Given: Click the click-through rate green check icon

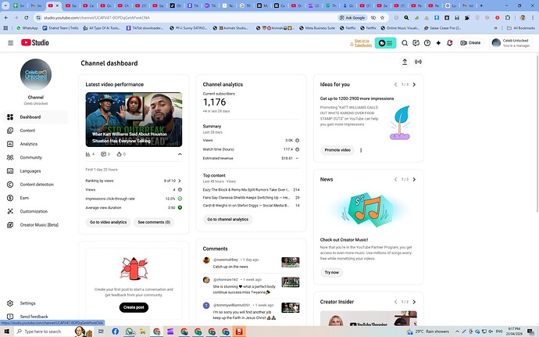Looking at the screenshot, I should 180,199.
